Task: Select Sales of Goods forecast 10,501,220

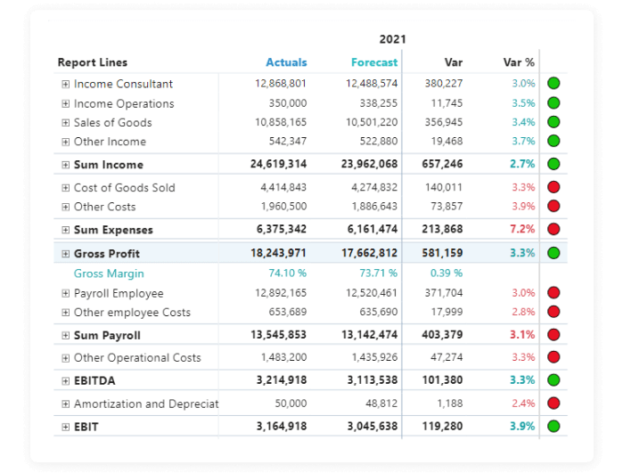Action: click(372, 122)
